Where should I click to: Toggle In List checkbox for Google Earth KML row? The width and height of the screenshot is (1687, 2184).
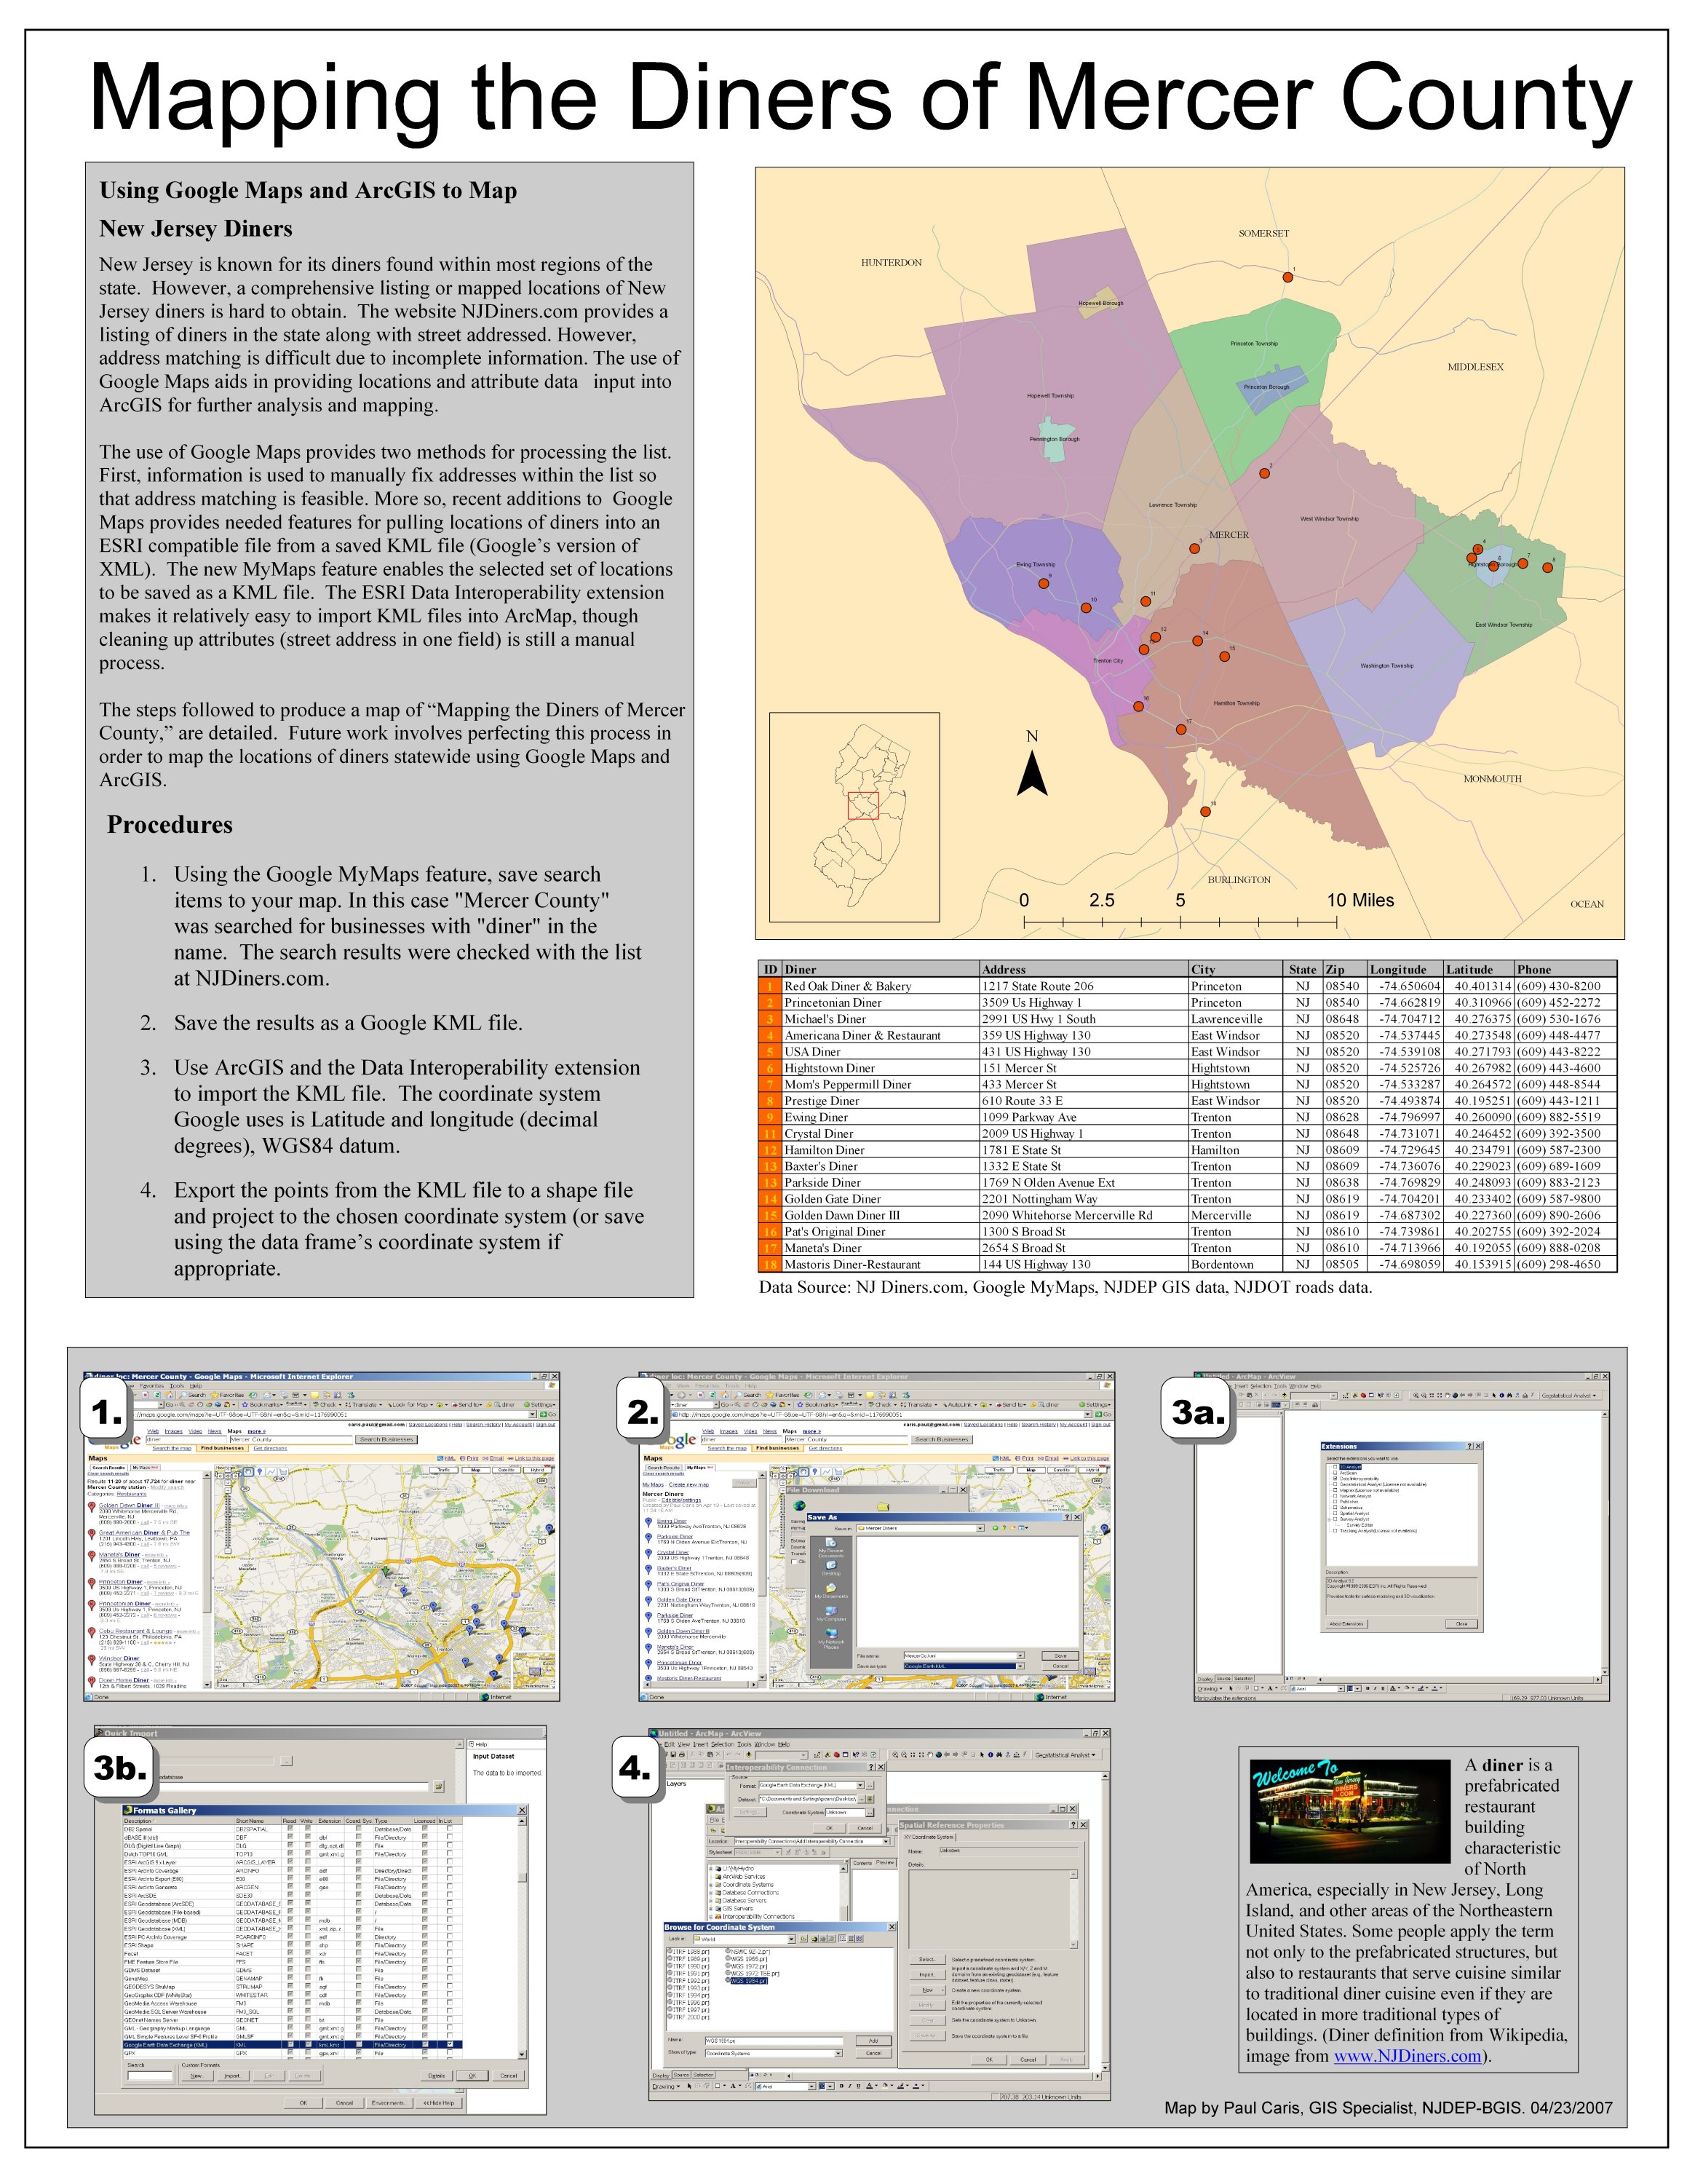coord(450,2044)
